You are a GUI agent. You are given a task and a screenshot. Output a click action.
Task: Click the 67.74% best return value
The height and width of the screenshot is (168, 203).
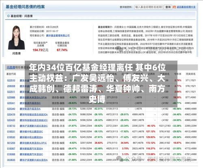pos(62,50)
